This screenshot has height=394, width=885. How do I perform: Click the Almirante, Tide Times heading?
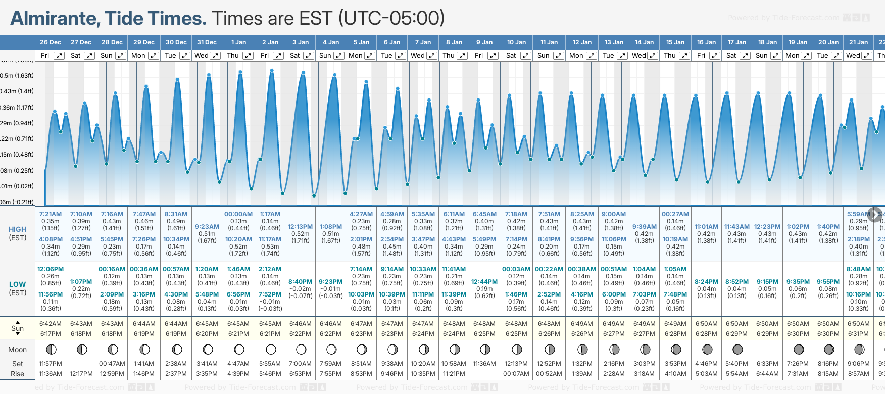pyautogui.click(x=108, y=18)
